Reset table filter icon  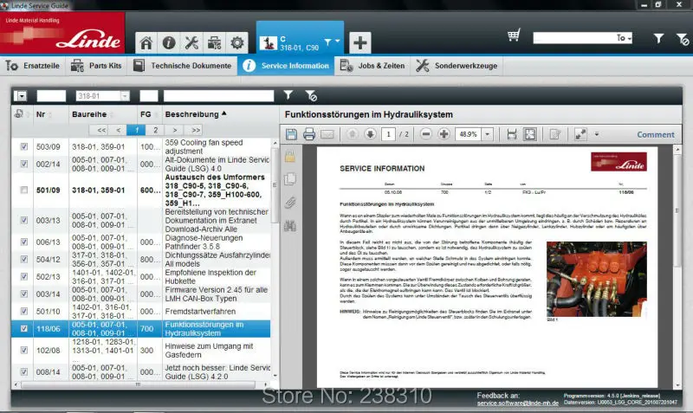(x=311, y=95)
